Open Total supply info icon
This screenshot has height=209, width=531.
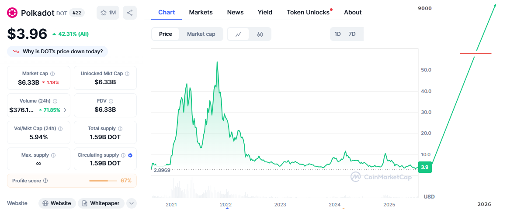(120, 129)
